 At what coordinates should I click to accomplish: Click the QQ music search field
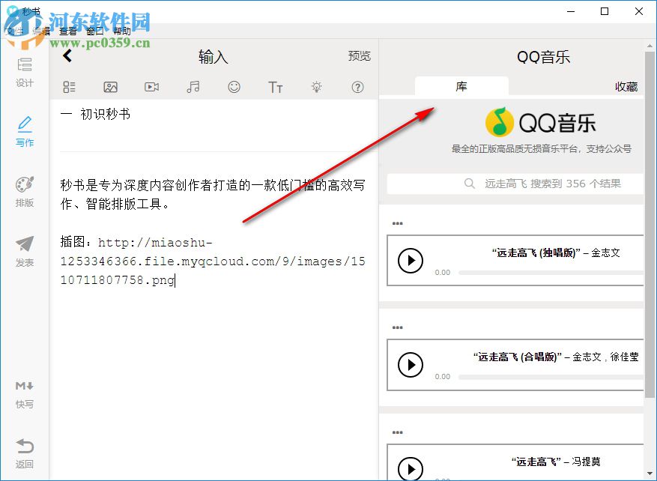coord(515,183)
